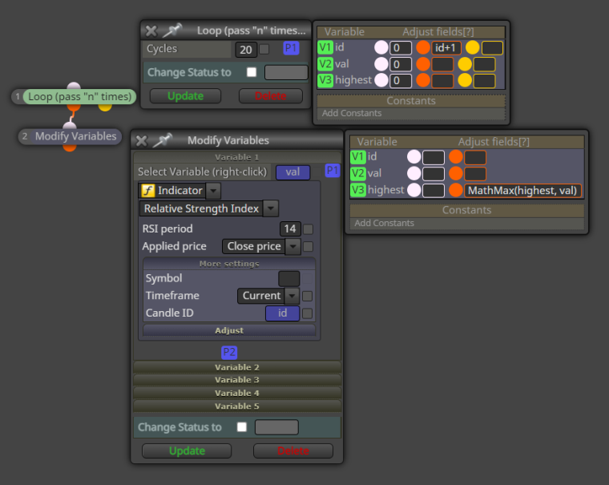This screenshot has height=485, width=609.
Task: Click white circle for highest in Loop variables
Action: (381, 81)
